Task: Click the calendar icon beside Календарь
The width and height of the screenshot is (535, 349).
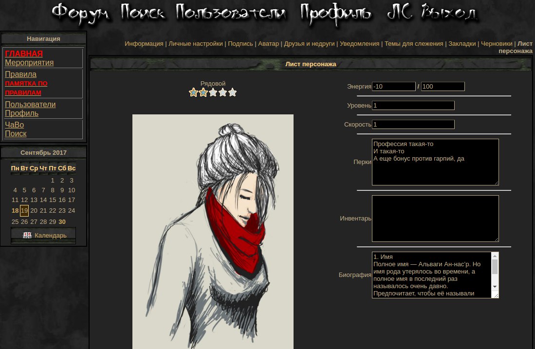Action: 27,235
